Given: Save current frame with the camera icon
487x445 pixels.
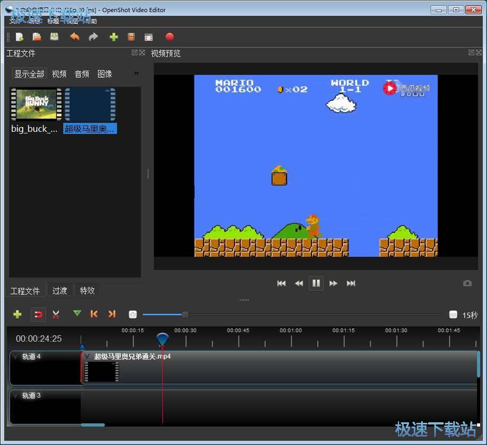Looking at the screenshot, I should pos(467,283).
